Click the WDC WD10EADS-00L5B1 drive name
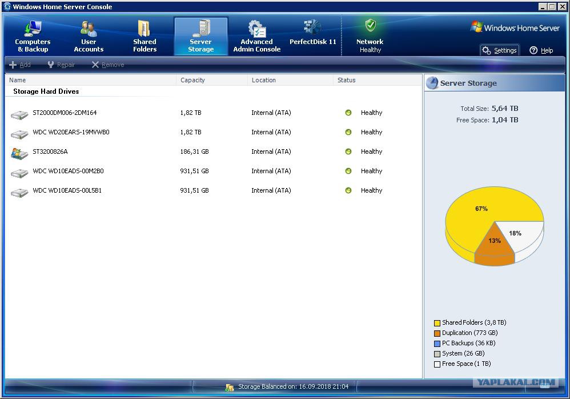Viewport: 570px width, 399px height. click(x=67, y=190)
